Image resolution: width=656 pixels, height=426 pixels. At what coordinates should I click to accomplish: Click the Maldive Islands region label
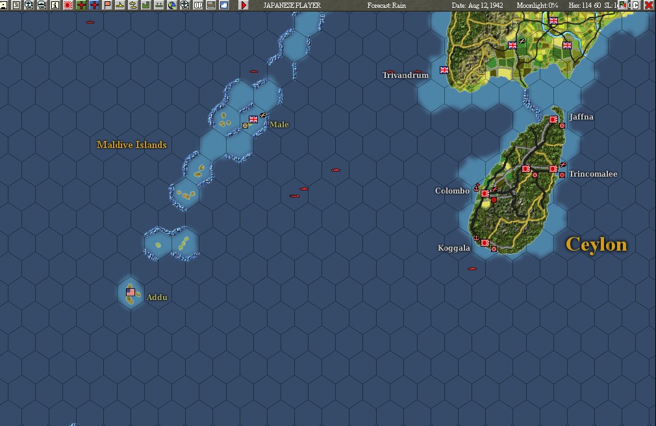(132, 145)
